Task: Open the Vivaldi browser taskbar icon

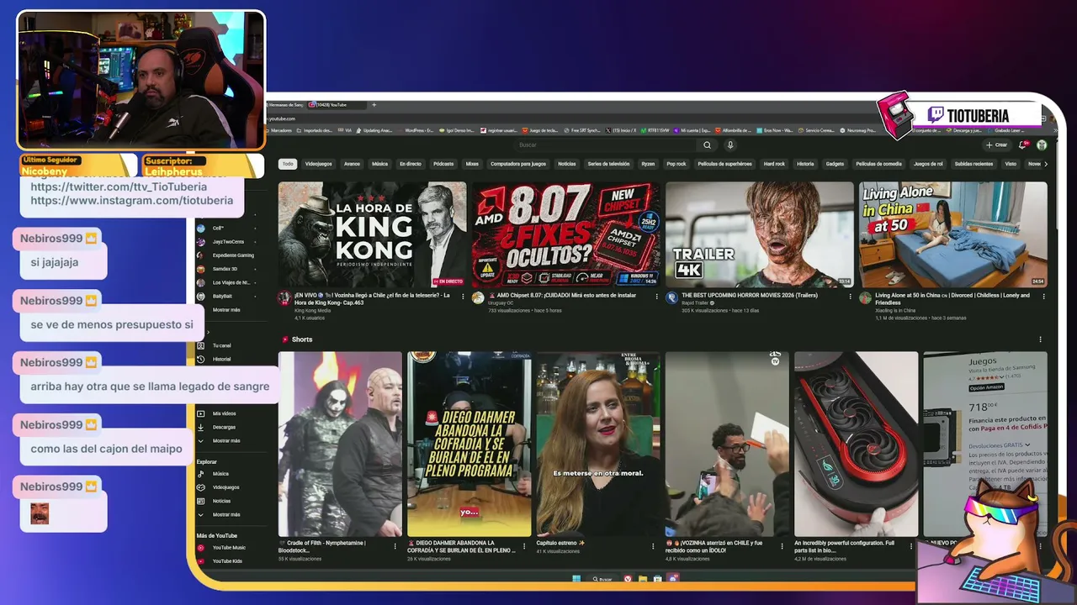Action: click(628, 579)
